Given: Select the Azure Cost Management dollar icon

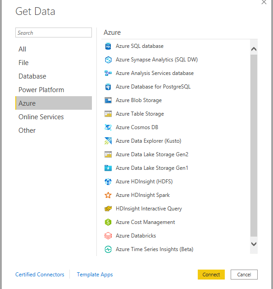Looking at the screenshot, I should tap(108, 222).
